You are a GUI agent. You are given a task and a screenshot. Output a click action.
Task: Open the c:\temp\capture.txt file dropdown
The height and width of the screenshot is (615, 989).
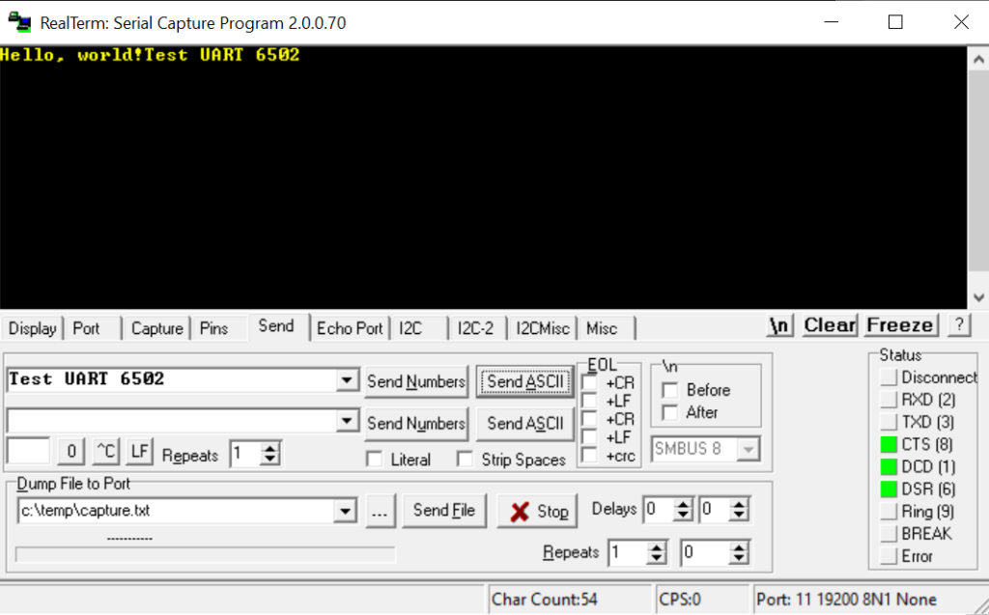tap(348, 511)
